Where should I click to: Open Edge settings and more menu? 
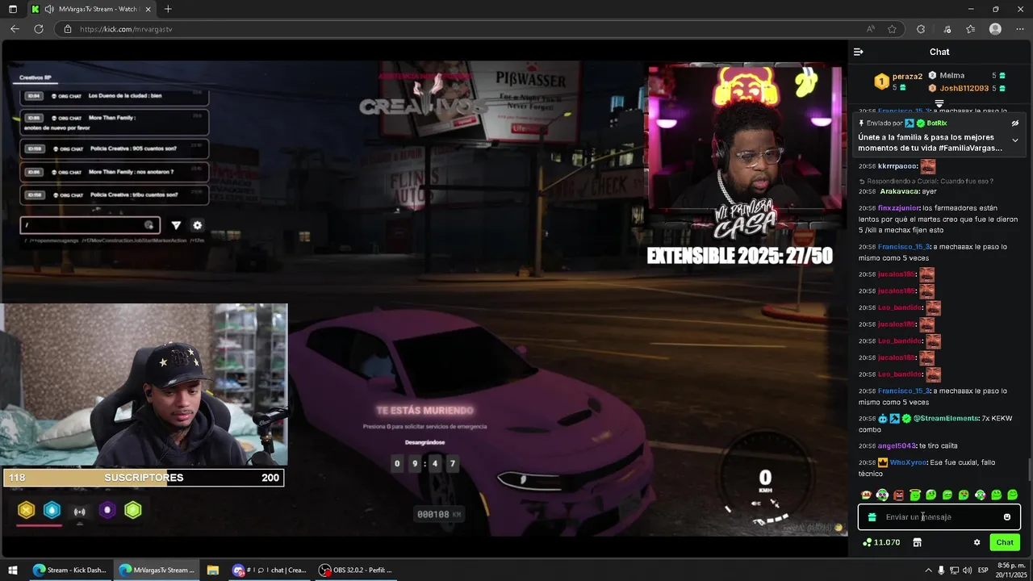[x=1019, y=29]
